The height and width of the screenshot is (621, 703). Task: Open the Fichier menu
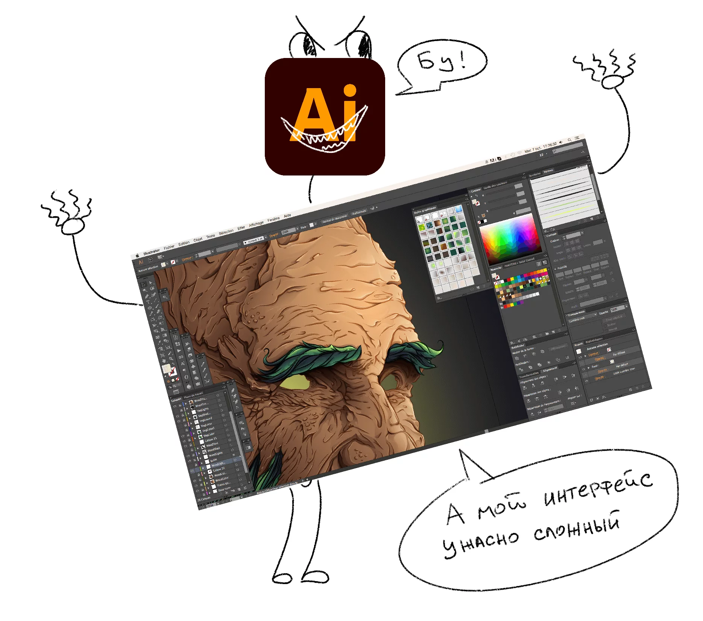tap(169, 247)
